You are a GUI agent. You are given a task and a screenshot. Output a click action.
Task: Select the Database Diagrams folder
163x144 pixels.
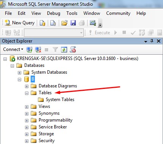click(58, 86)
